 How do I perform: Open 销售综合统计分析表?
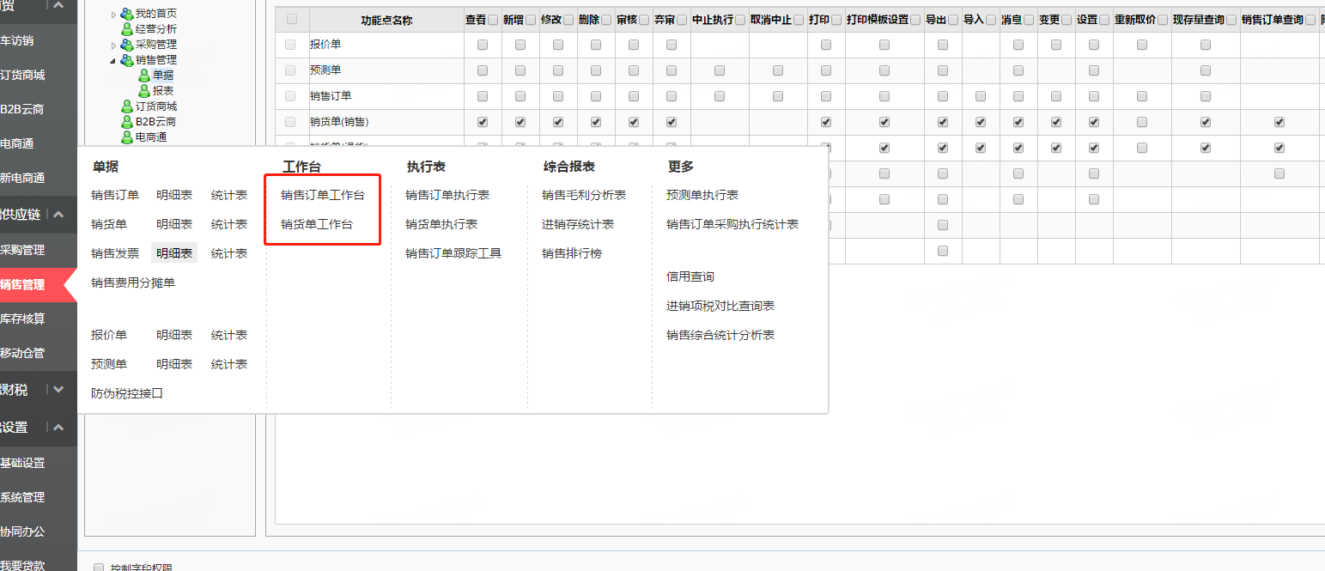tap(720, 335)
